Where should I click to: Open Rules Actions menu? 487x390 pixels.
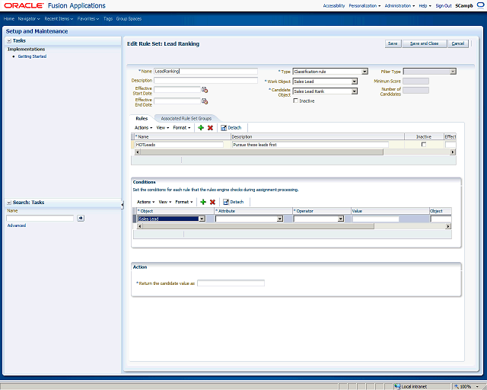click(x=143, y=127)
